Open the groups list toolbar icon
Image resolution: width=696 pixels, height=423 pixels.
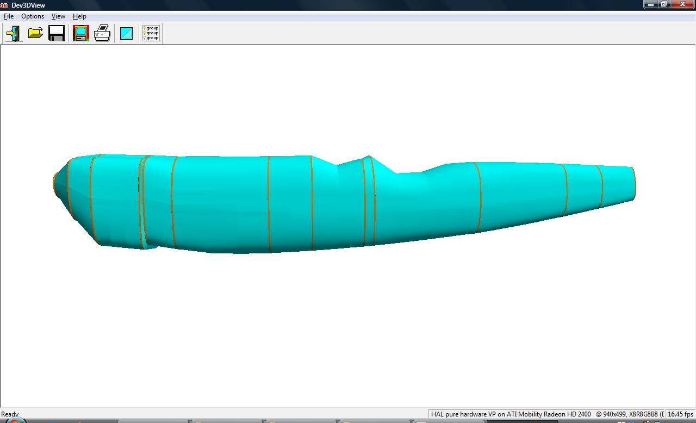tap(151, 33)
